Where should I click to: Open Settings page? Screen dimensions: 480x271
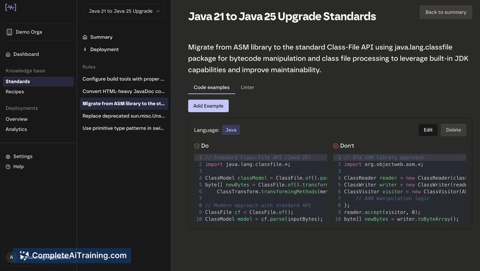tap(38, 156)
